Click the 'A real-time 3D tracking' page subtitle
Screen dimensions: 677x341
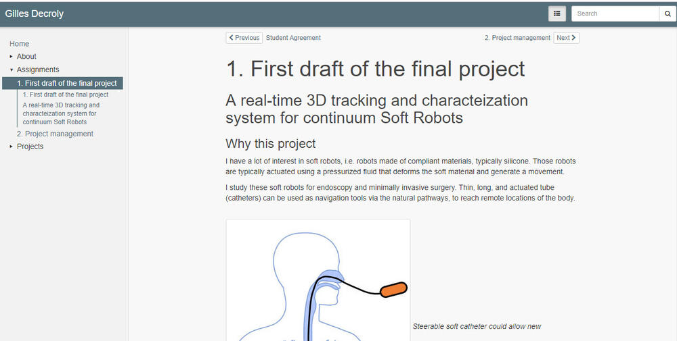376,109
